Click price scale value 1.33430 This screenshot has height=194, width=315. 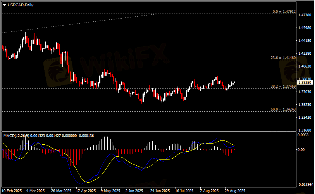(x=305, y=117)
